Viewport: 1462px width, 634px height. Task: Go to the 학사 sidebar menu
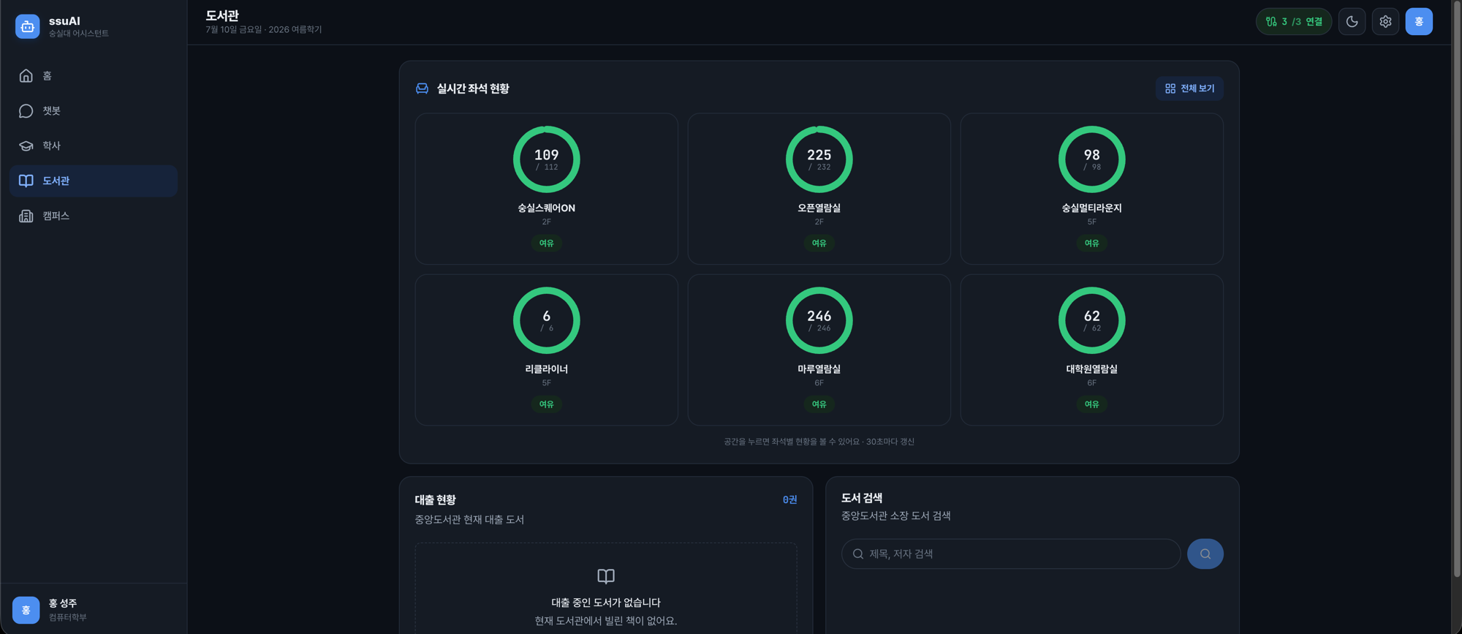94,146
